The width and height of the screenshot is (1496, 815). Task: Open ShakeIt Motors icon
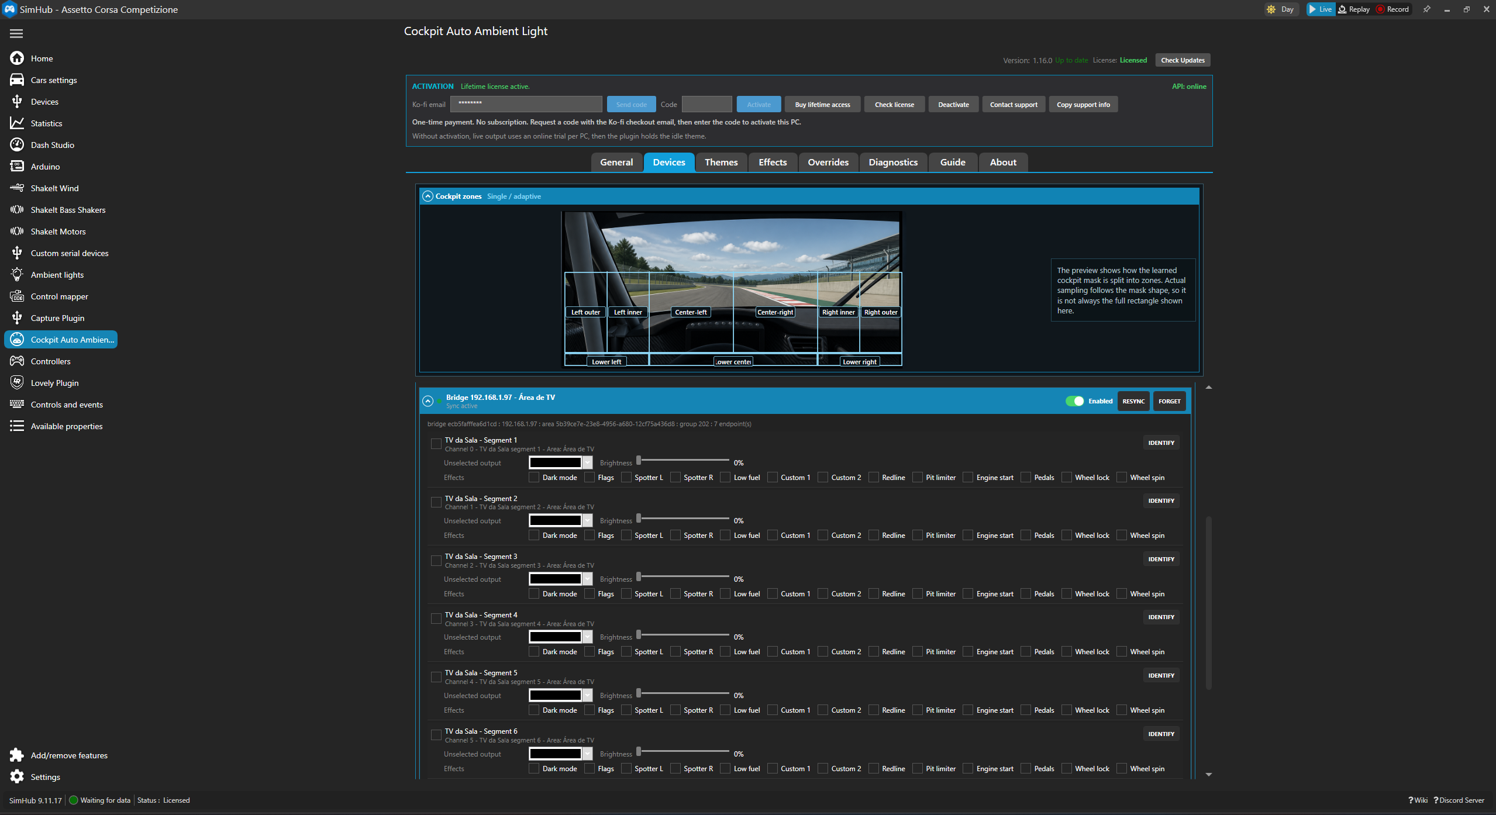(x=17, y=231)
